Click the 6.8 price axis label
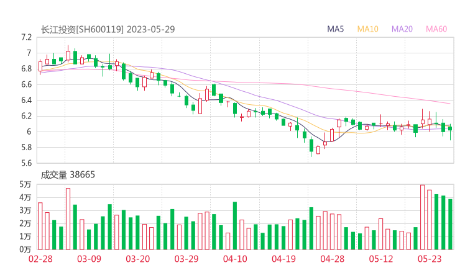 26,69
